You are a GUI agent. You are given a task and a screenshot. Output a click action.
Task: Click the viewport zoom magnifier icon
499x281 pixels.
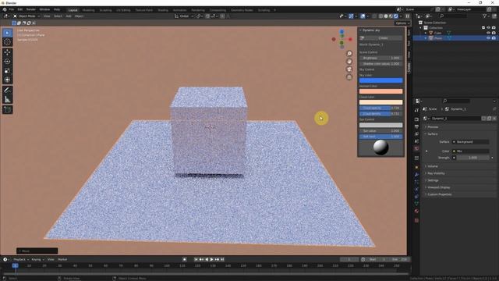point(349,54)
